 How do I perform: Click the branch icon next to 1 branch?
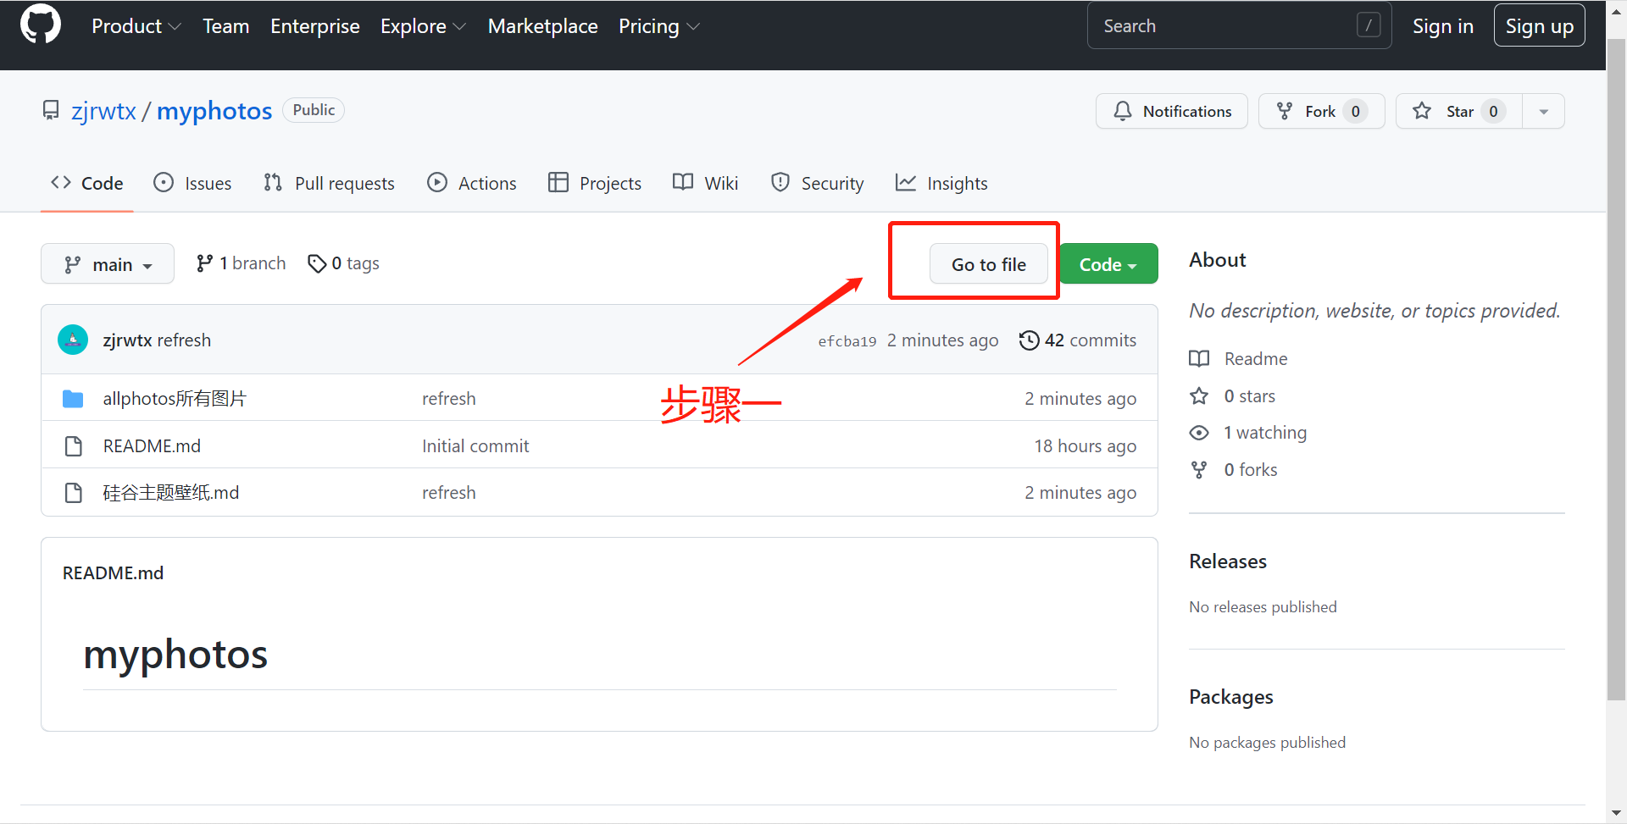(204, 263)
